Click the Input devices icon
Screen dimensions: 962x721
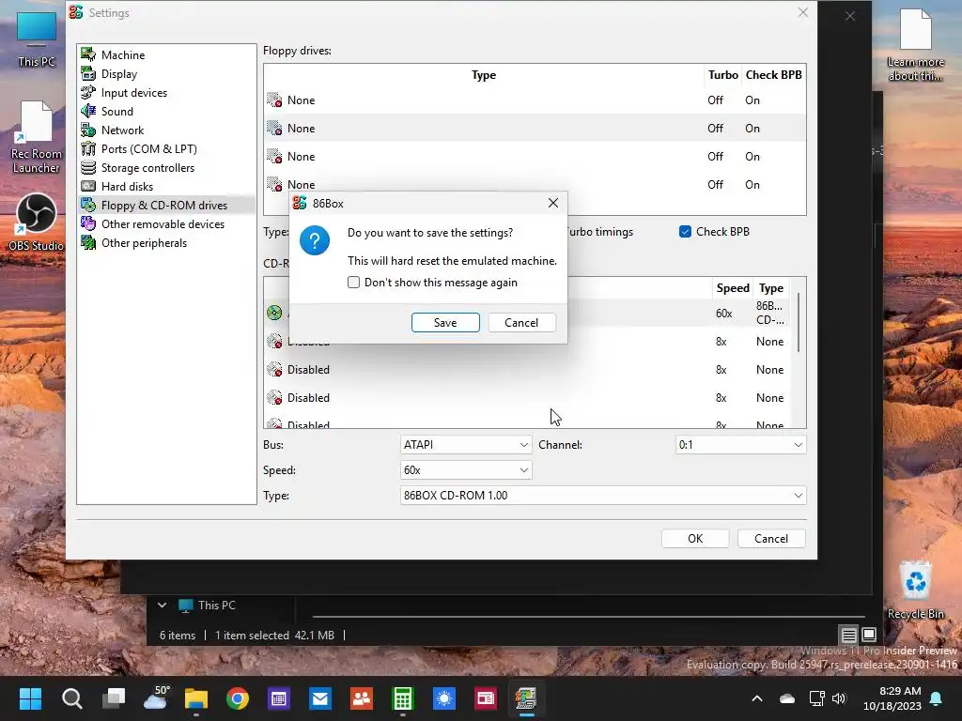tap(88, 93)
